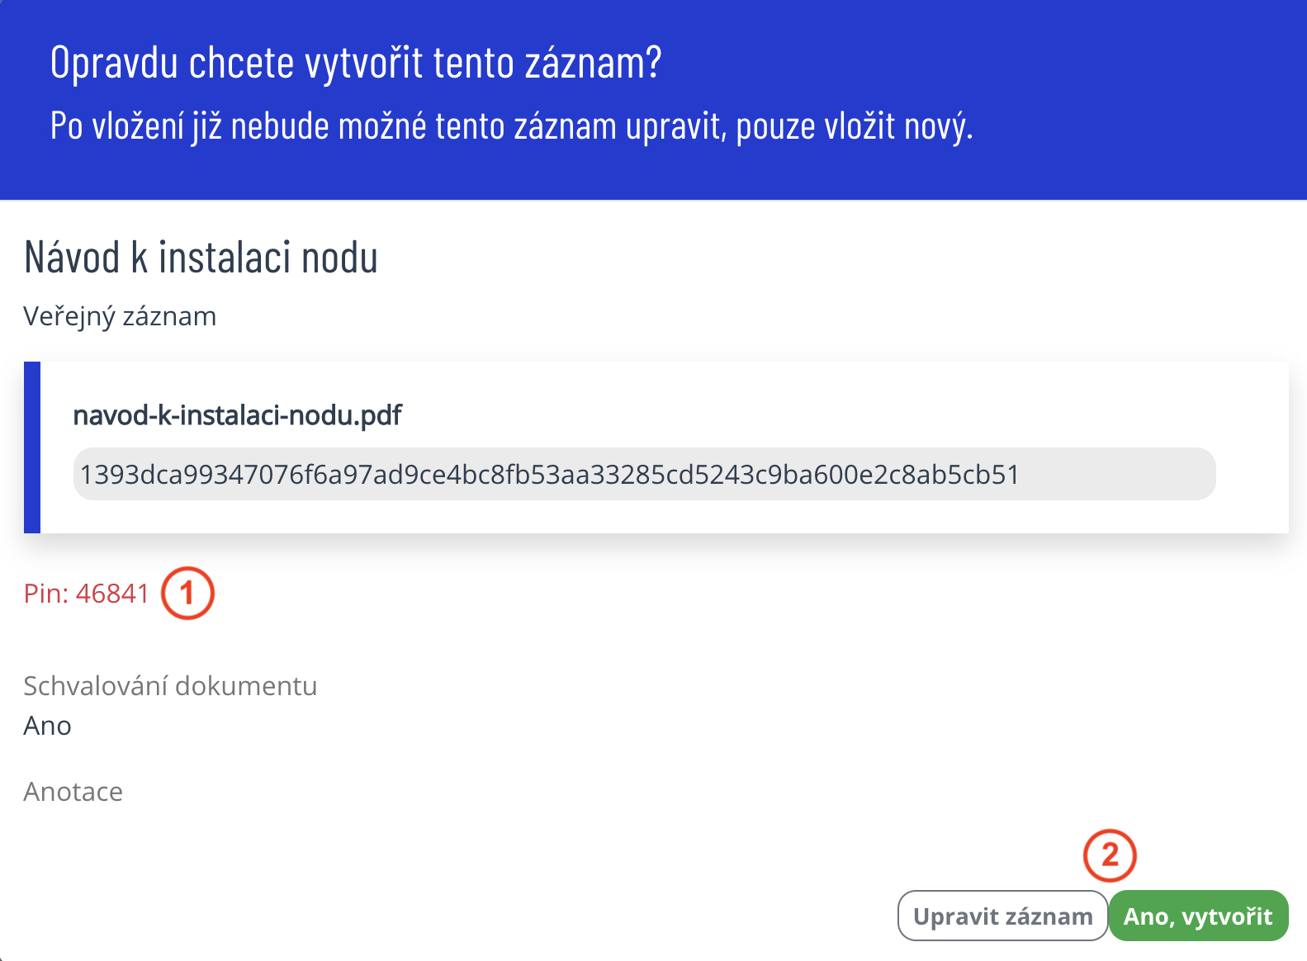Screen dimensions: 1307x961
Task: Click the grey hash pill's empty right end
Action: tap(1123, 475)
